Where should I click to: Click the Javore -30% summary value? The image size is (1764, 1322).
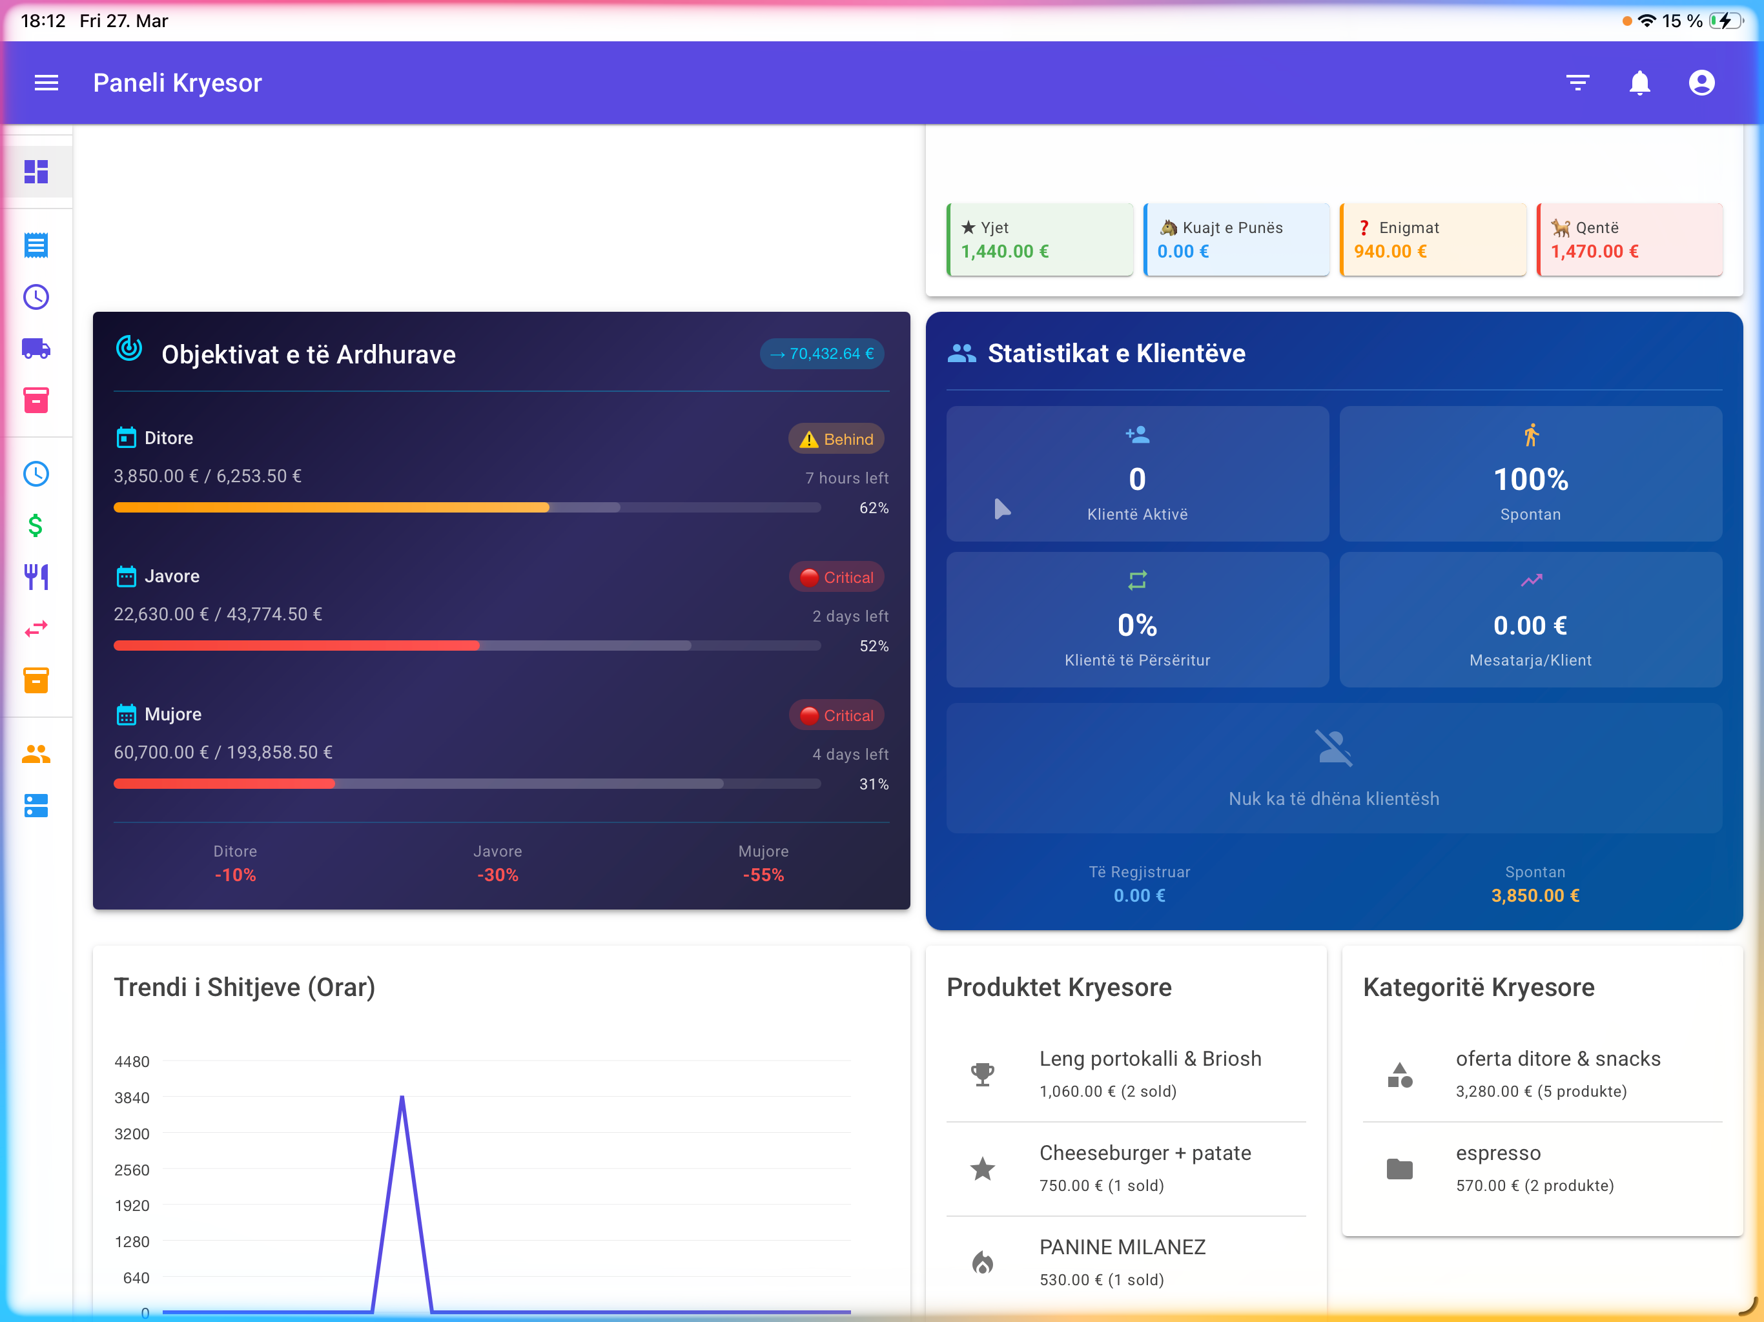tap(498, 875)
